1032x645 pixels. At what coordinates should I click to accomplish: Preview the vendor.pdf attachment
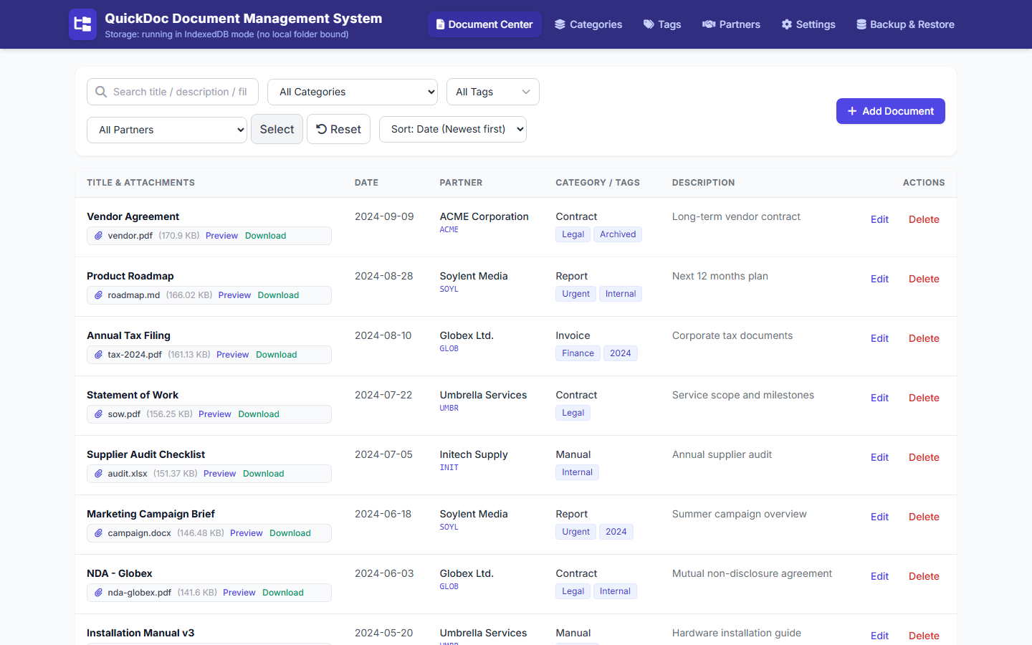[221, 236]
